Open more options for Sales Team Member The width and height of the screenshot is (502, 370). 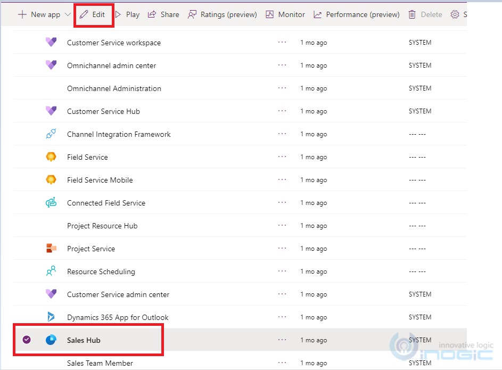pos(282,363)
